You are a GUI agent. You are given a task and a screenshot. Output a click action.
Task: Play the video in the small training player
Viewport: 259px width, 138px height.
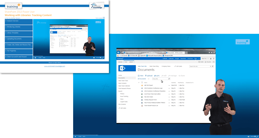(x=35, y=58)
